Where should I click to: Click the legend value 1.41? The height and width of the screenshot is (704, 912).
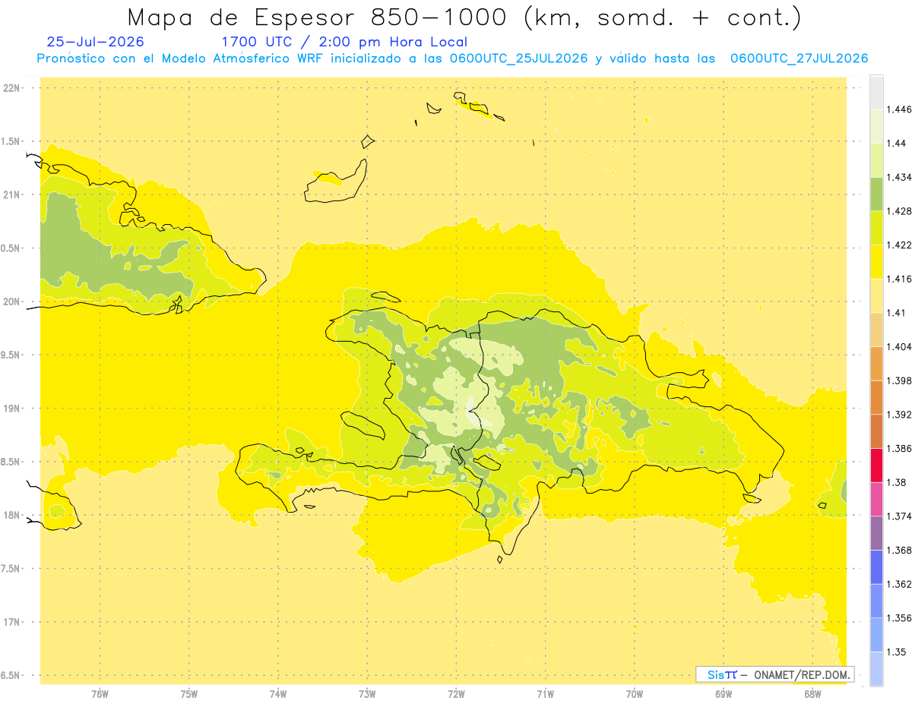[898, 313]
